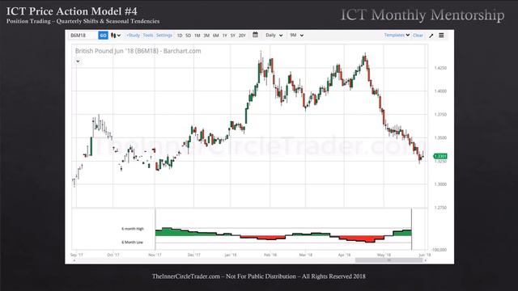Select the 1D time range
Image resolution: width=518 pixels, height=291 pixels.
click(180, 36)
